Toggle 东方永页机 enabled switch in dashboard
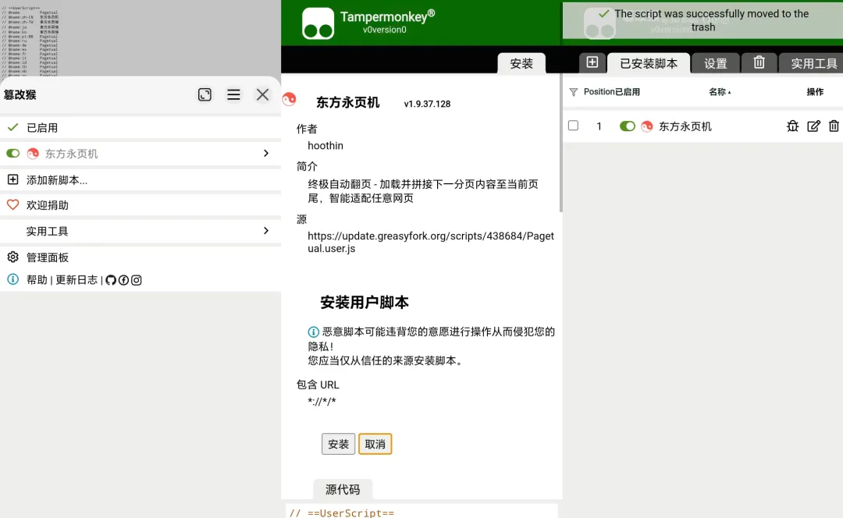Viewport: 843px width, 518px height. [627, 126]
